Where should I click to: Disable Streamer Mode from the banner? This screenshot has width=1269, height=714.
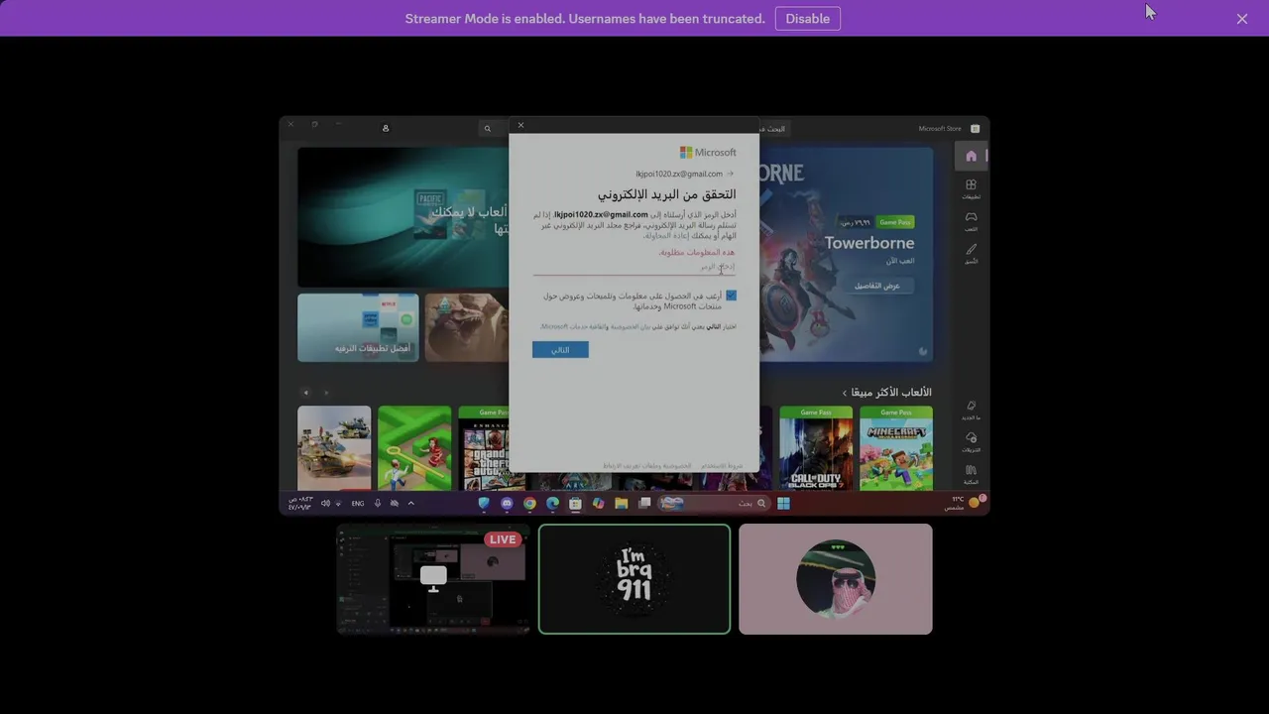807,19
